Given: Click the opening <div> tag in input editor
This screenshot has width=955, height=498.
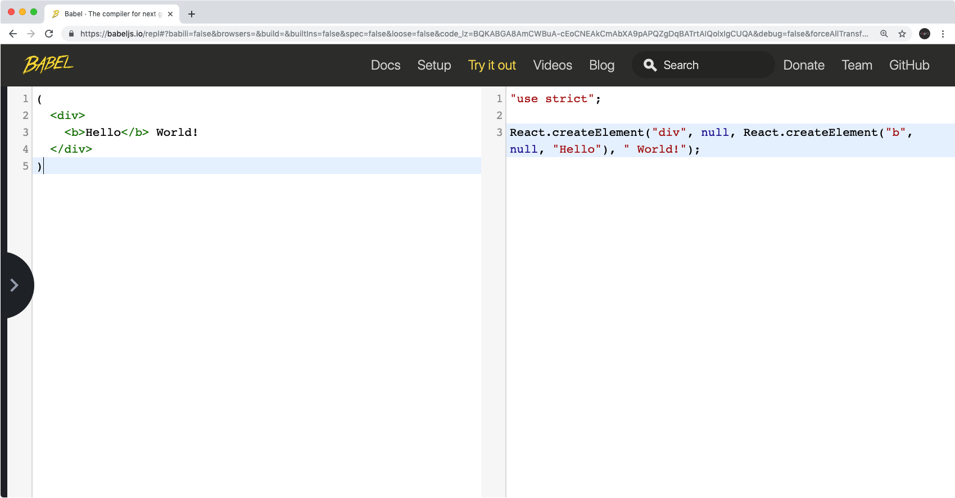Looking at the screenshot, I should 67,116.
